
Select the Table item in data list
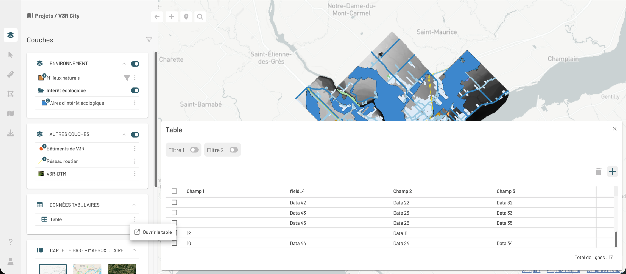pyautogui.click(x=56, y=219)
